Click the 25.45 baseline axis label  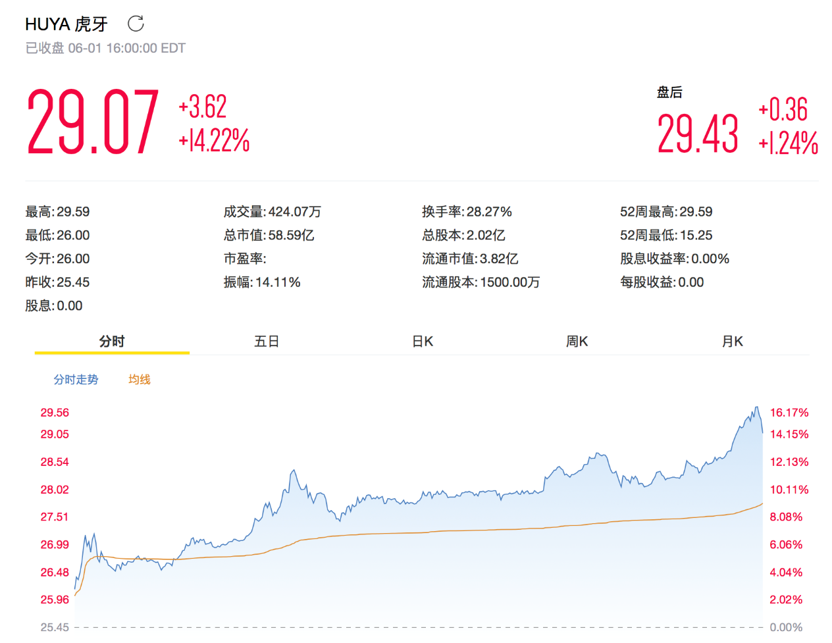55,627
